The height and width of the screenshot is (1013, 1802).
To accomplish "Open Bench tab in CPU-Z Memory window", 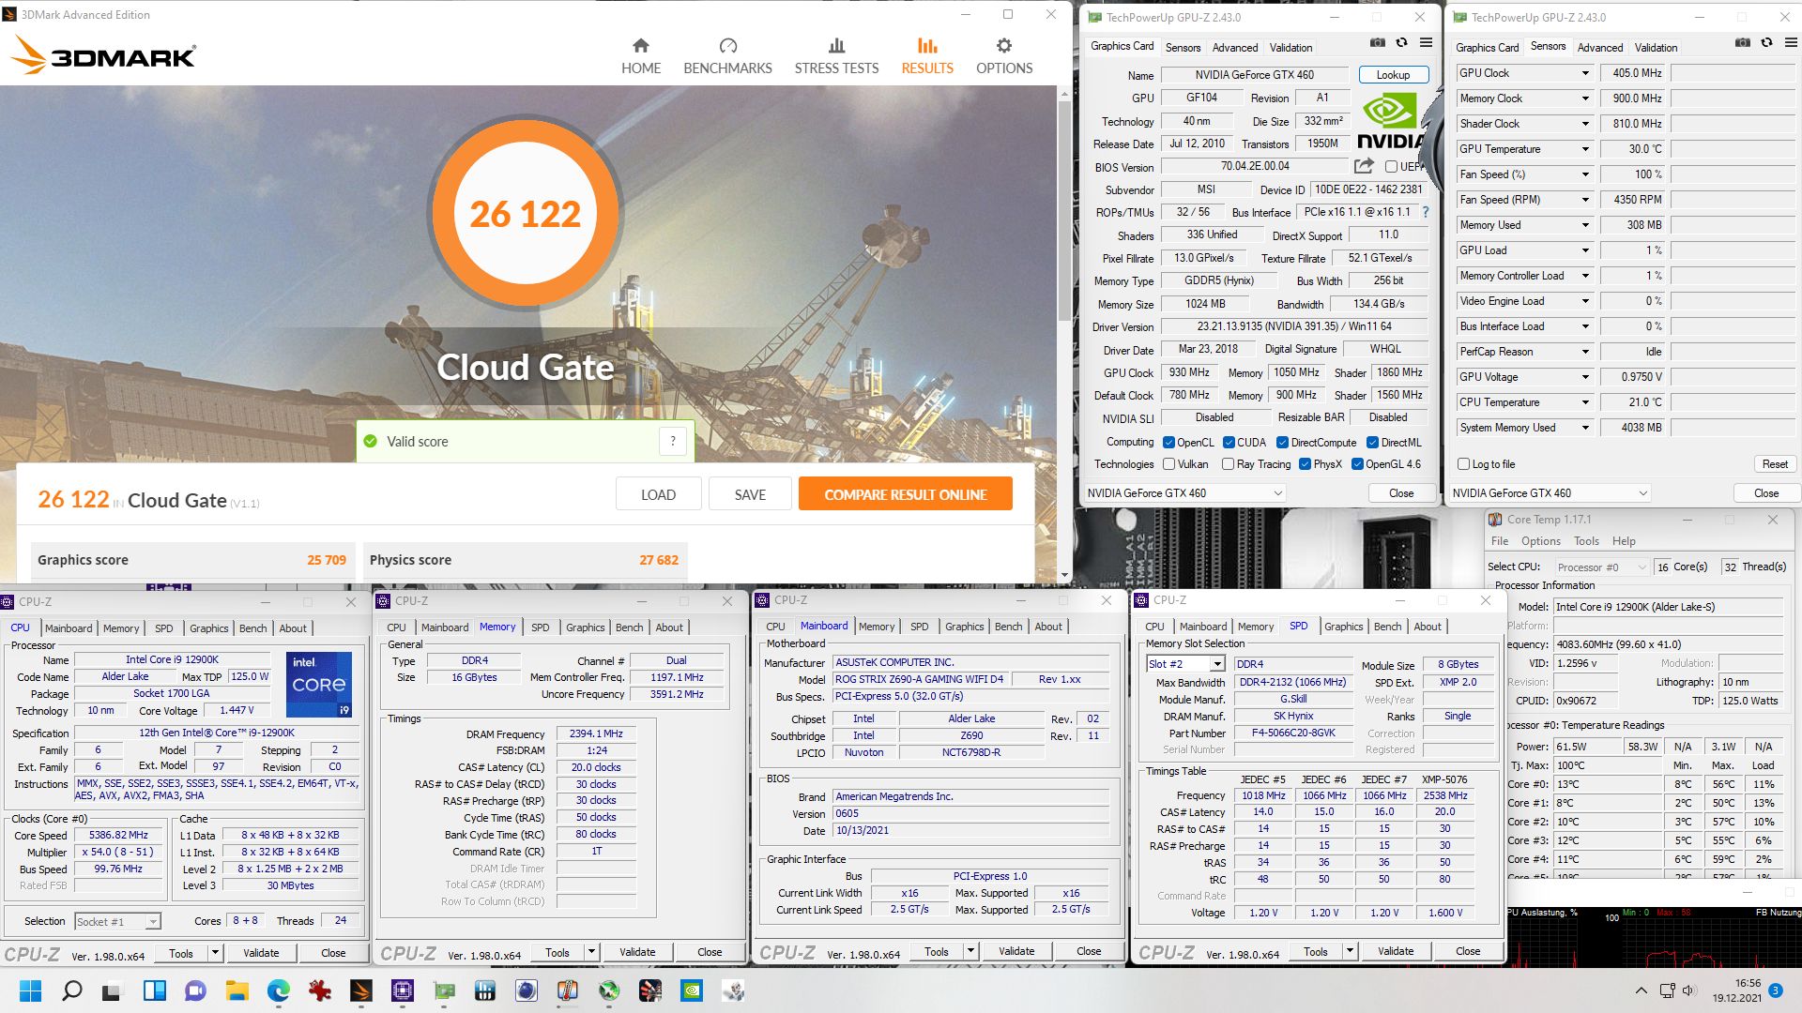I will click(x=629, y=627).
